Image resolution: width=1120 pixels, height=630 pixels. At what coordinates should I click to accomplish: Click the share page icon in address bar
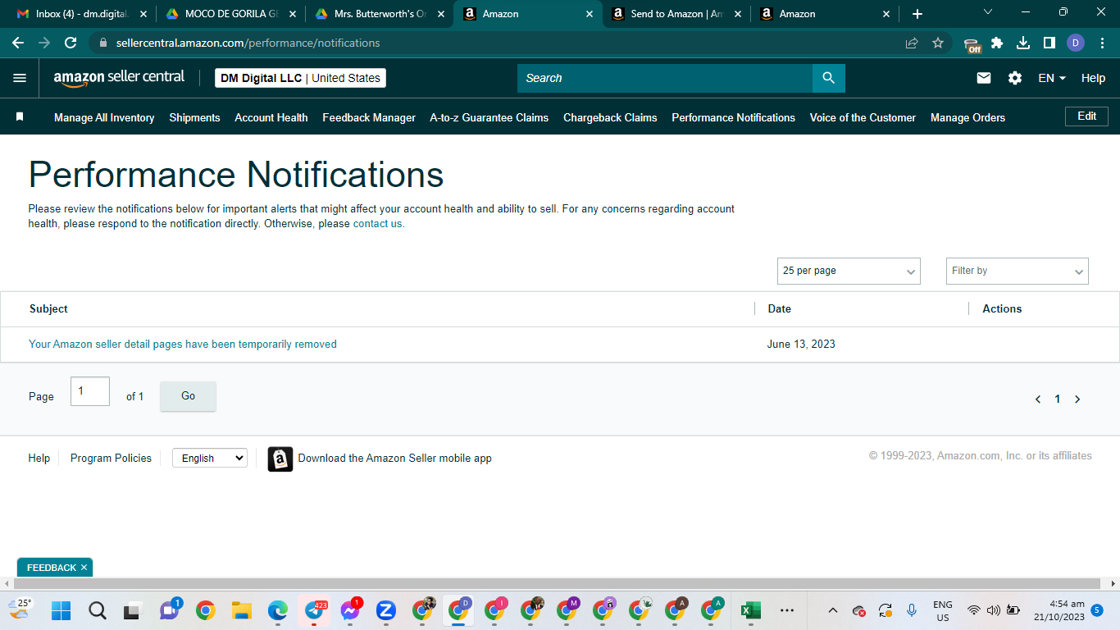(x=912, y=43)
